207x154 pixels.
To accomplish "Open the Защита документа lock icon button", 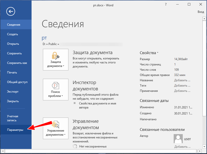I will pos(56,60).
